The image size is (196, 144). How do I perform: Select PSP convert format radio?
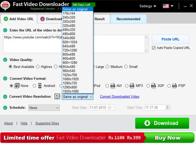[169, 86]
